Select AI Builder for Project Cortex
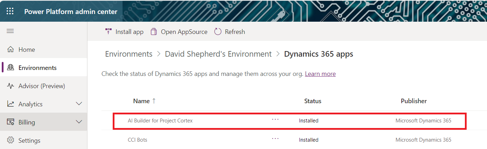Viewport: 487px width, 149px height. [x=160, y=121]
